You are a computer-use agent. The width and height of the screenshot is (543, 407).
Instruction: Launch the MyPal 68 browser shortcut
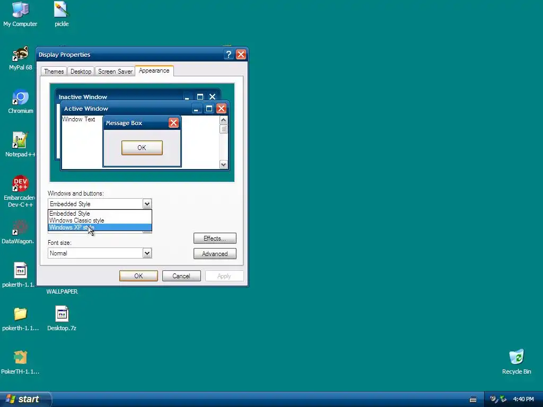pyautogui.click(x=21, y=58)
